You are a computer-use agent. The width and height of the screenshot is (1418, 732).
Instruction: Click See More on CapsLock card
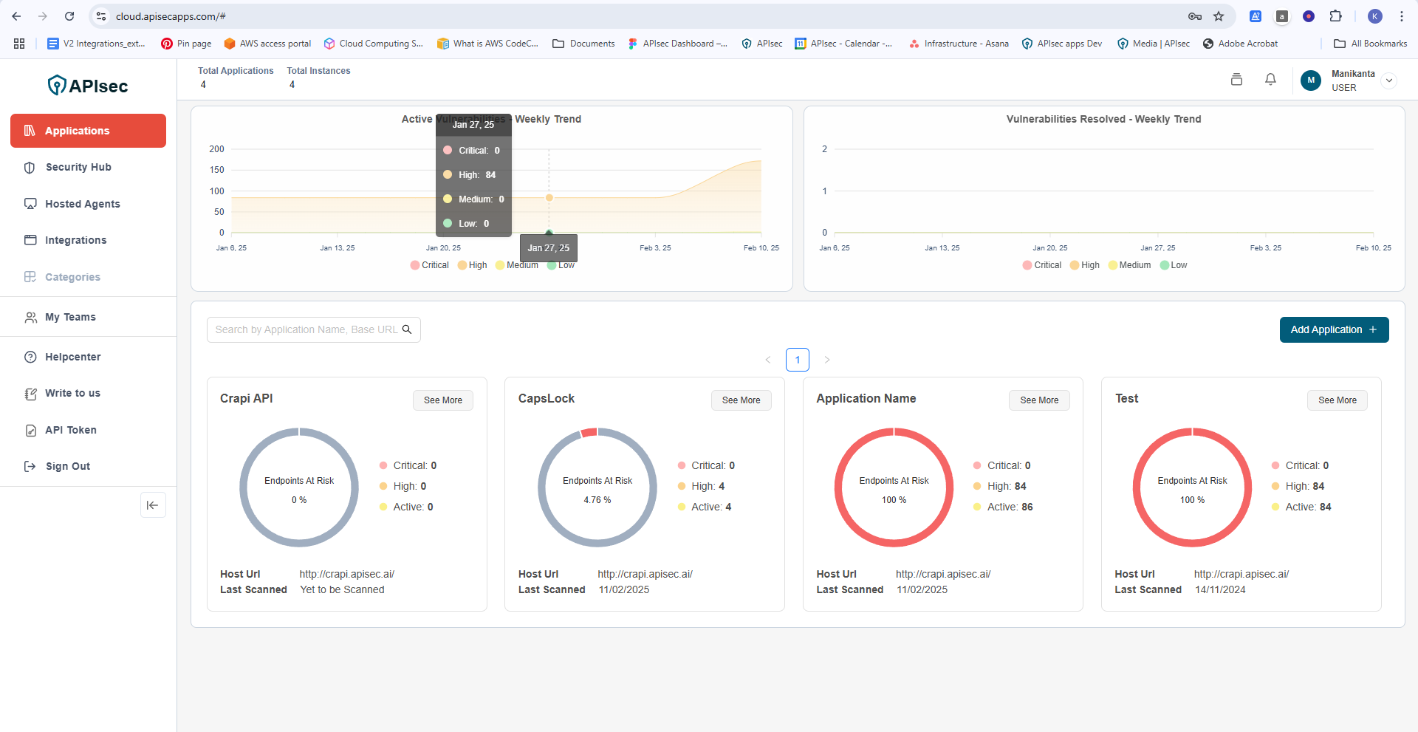coord(741,400)
